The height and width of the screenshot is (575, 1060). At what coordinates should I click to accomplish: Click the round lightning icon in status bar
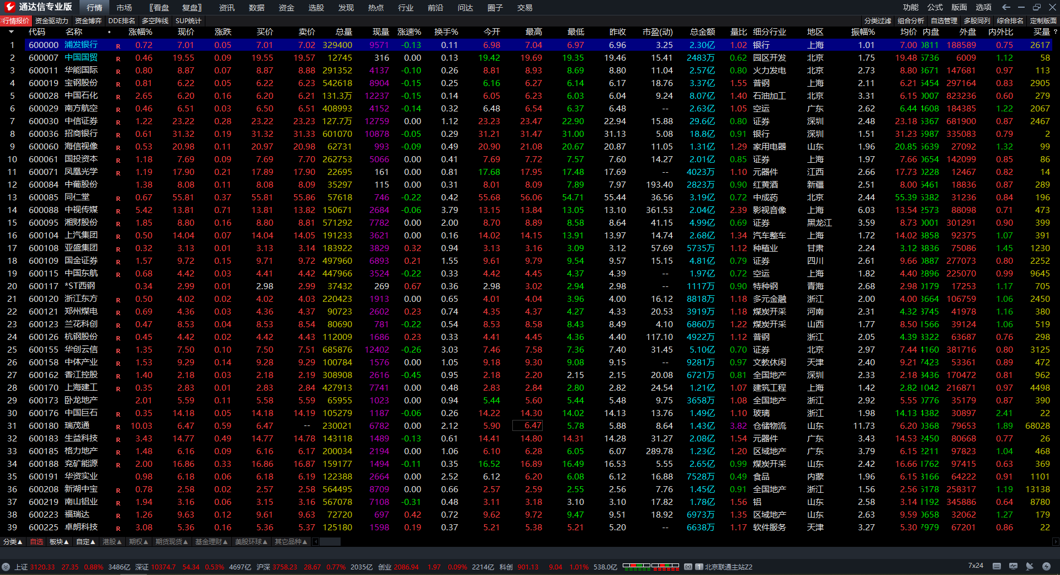pyautogui.click(x=1046, y=566)
